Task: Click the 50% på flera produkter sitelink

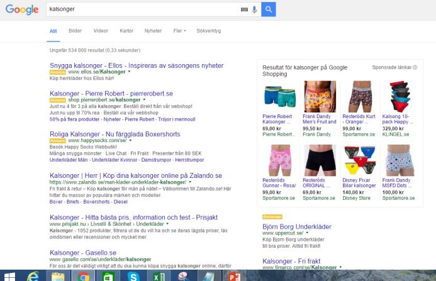Action: [x=74, y=119]
